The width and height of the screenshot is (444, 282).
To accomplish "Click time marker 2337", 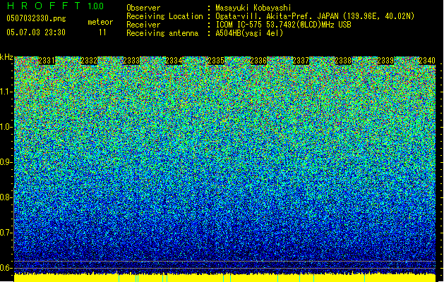I will pos(301,61).
